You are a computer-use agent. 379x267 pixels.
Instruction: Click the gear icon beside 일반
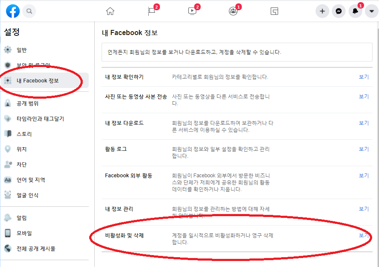point(8,50)
